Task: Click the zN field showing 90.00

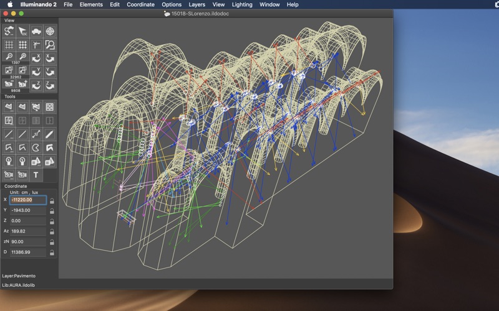Action: (28, 242)
